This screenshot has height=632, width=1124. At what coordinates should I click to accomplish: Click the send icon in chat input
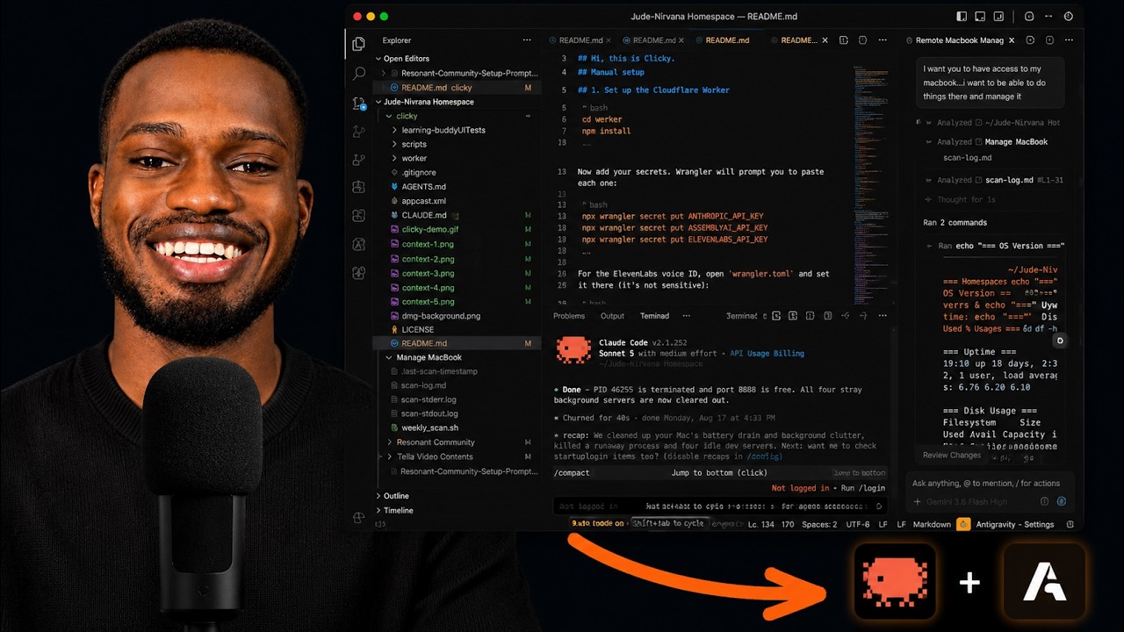tap(1061, 502)
